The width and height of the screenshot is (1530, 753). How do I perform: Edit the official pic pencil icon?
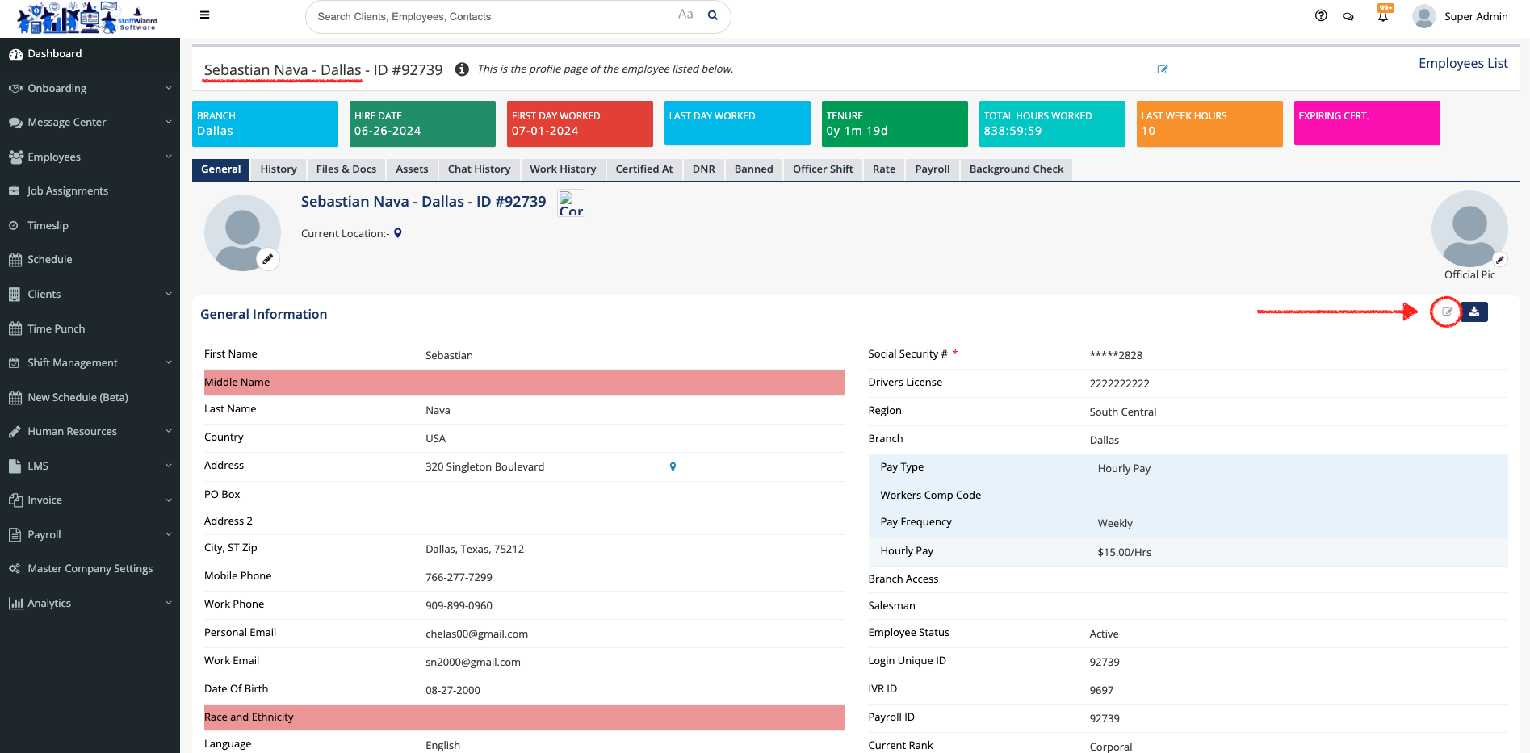pyautogui.click(x=1500, y=260)
